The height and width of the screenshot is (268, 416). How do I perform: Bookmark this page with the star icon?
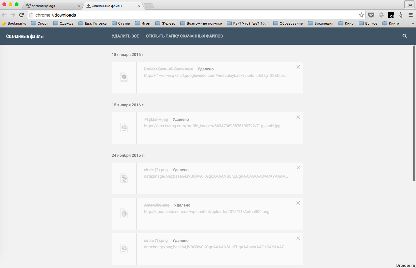click(361, 15)
